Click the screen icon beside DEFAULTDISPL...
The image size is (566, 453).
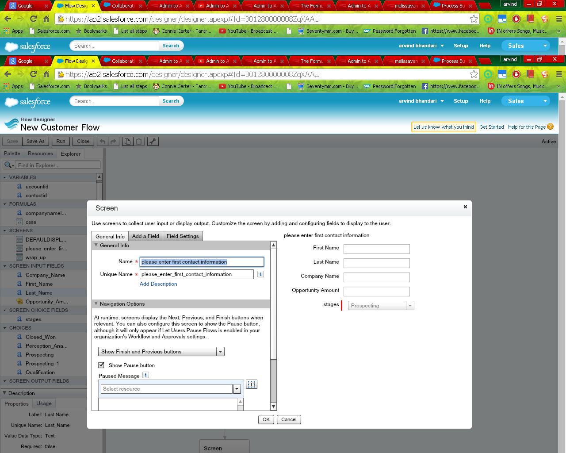point(19,240)
